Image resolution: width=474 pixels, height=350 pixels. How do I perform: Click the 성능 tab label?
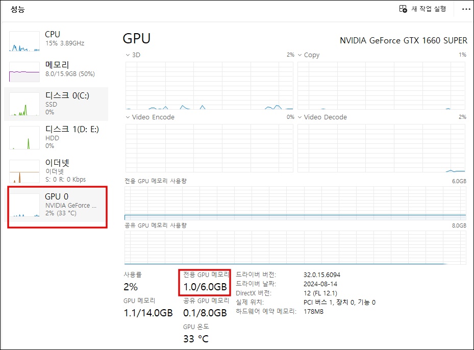pos(18,9)
